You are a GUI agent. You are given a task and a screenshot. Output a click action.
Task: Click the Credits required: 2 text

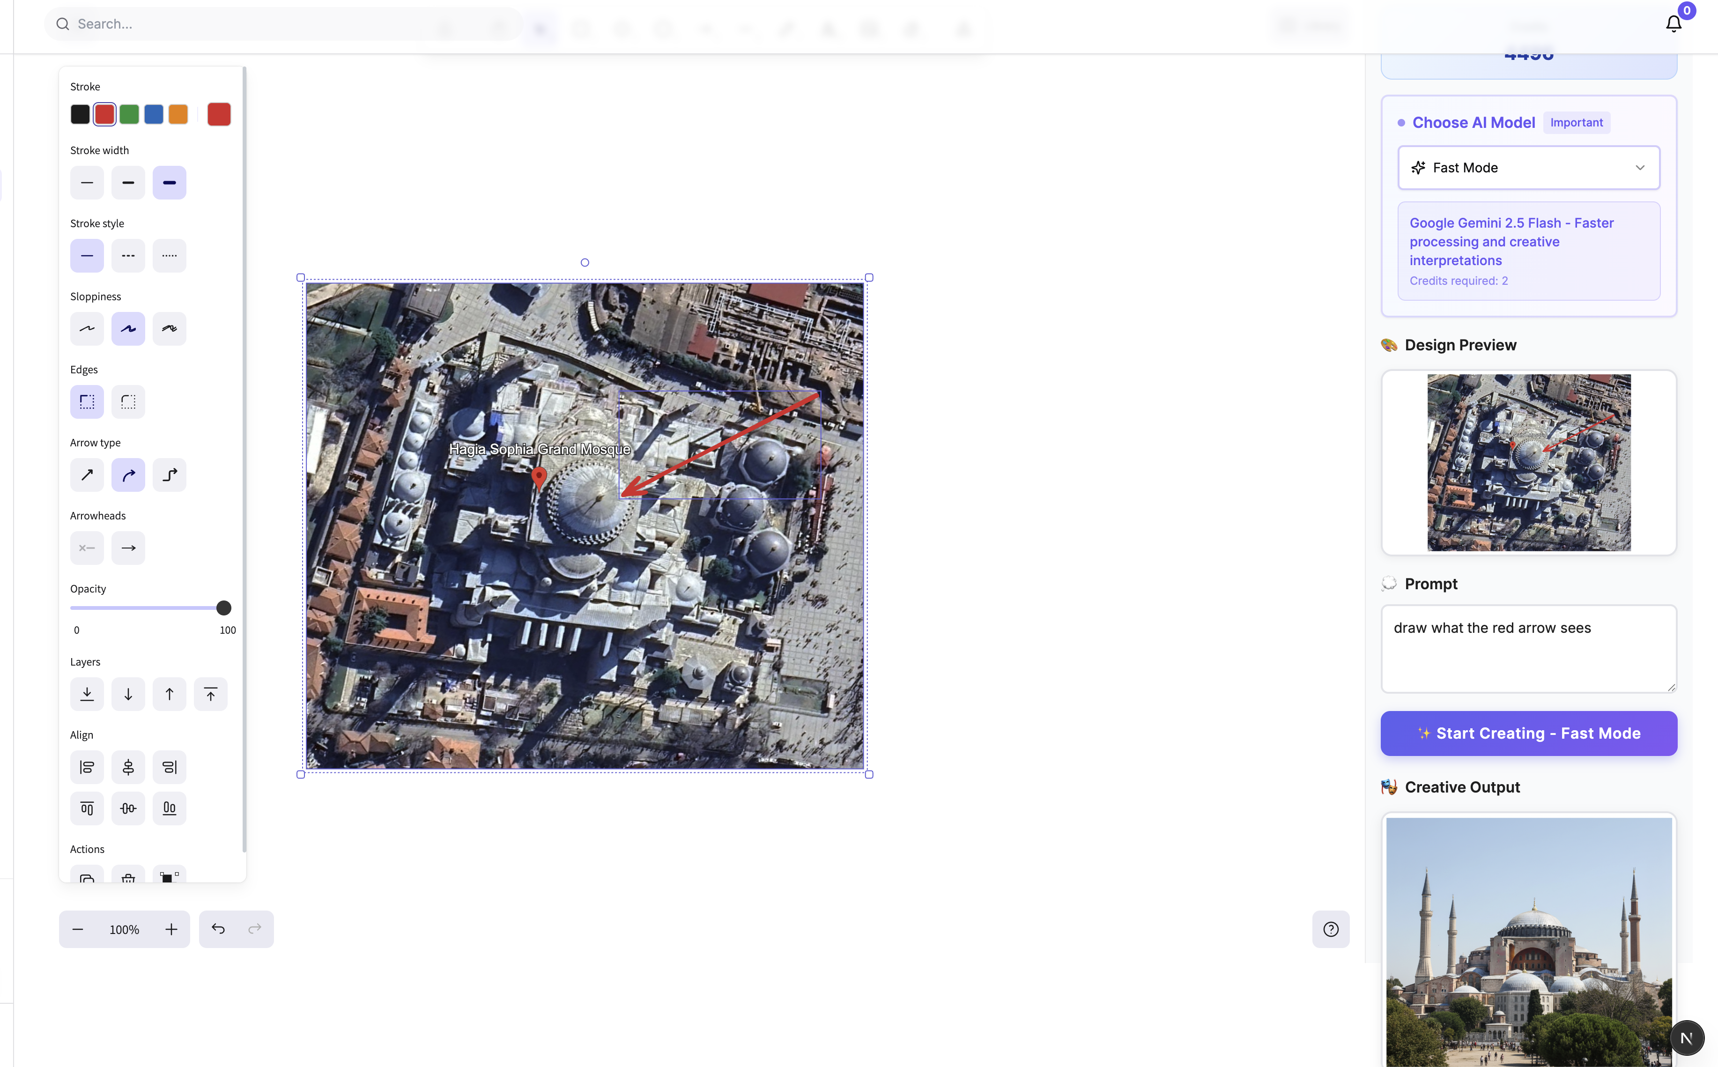coord(1459,281)
